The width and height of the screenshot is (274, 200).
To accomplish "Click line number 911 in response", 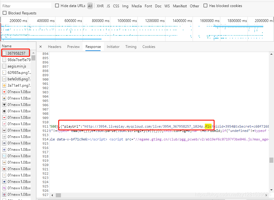I will pyautogui.click(x=45, y=126).
